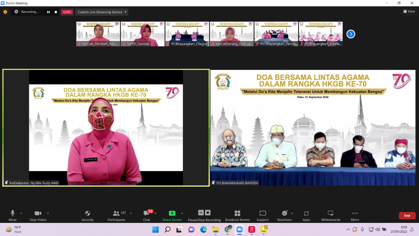Pause the recording in top bar
The height and width of the screenshot is (236, 419).
click(x=48, y=12)
